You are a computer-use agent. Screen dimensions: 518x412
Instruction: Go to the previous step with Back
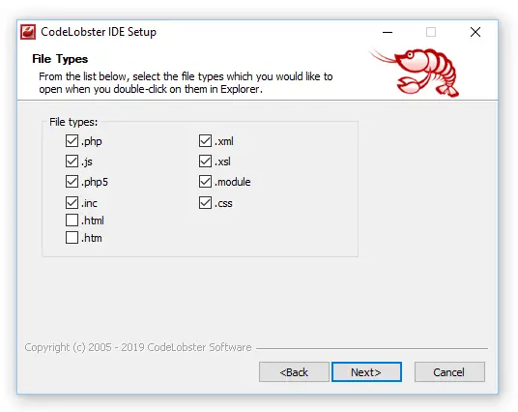tap(294, 372)
